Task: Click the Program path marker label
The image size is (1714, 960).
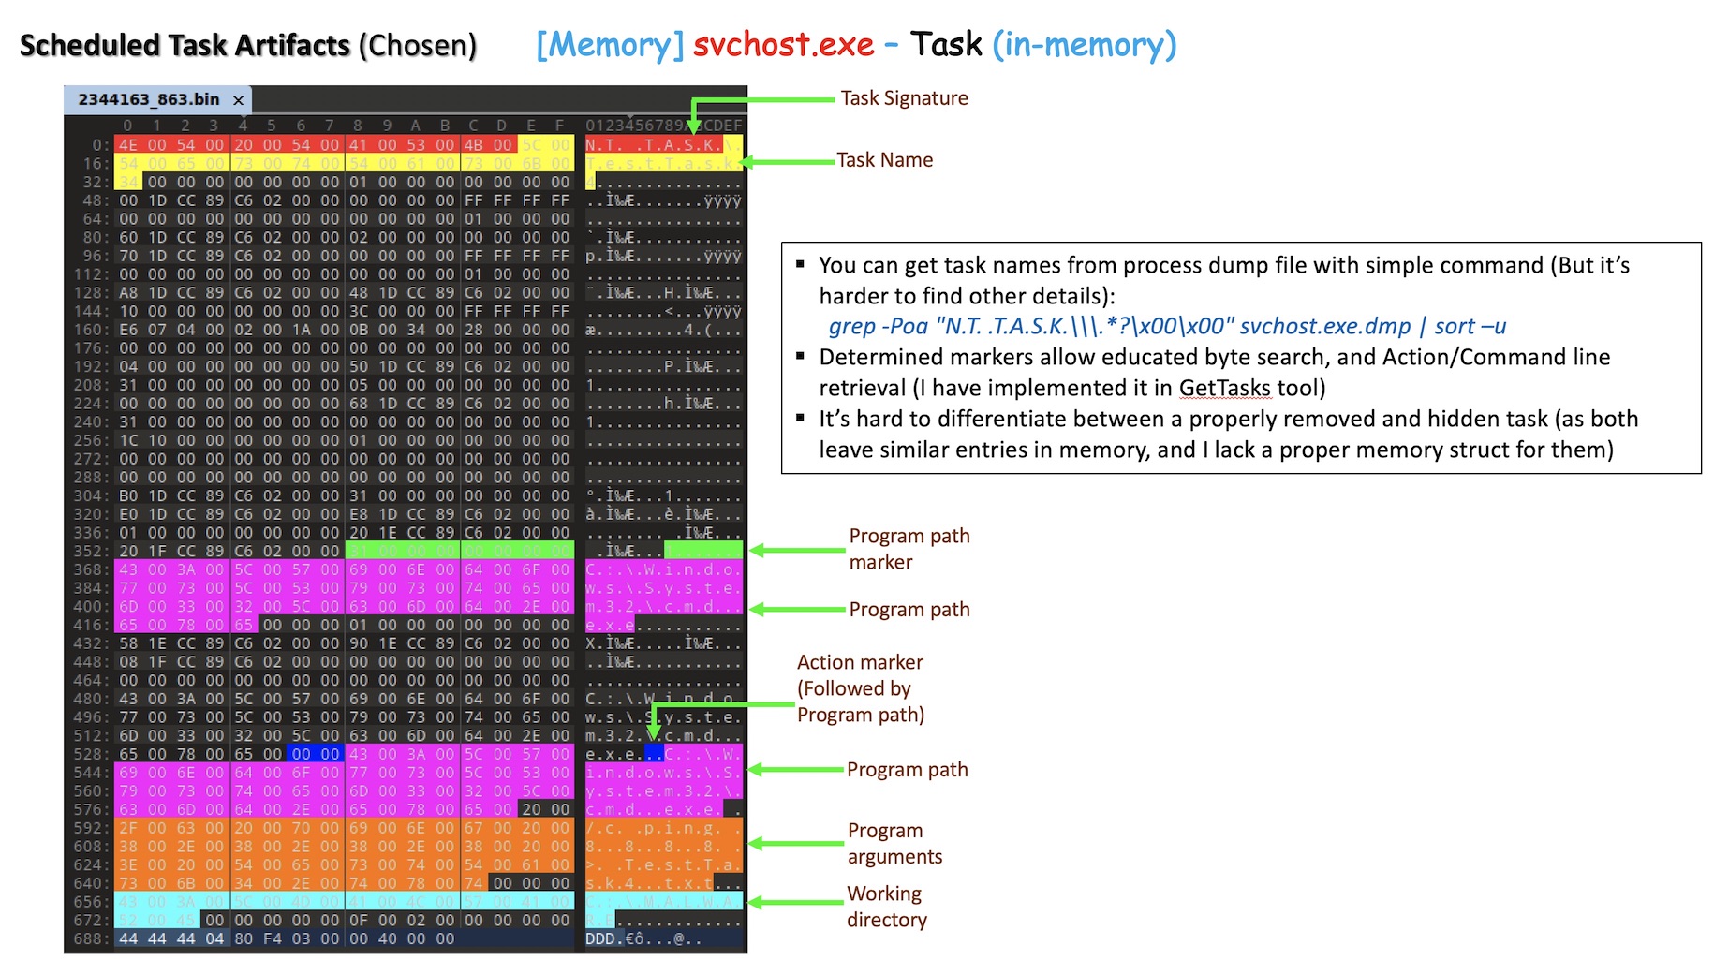Action: pos(909,549)
